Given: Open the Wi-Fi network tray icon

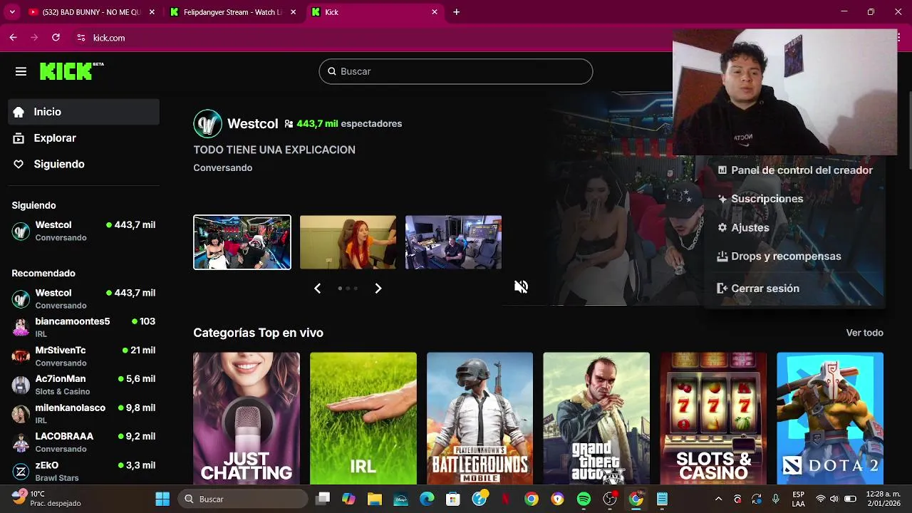Looking at the screenshot, I should tap(821, 499).
